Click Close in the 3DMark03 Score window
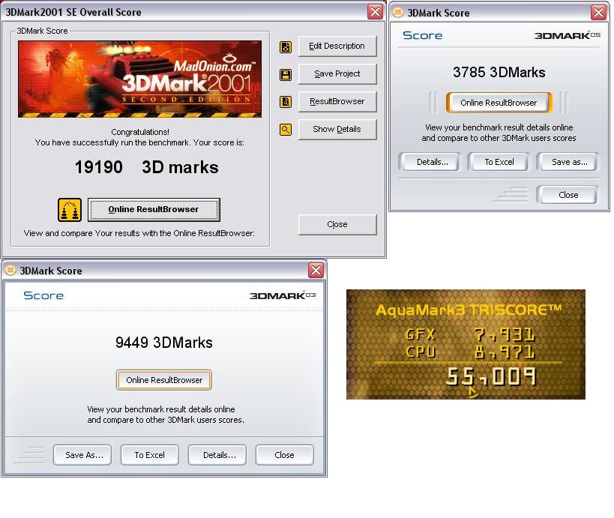Image resolution: width=614 pixels, height=518 pixels. 284,455
